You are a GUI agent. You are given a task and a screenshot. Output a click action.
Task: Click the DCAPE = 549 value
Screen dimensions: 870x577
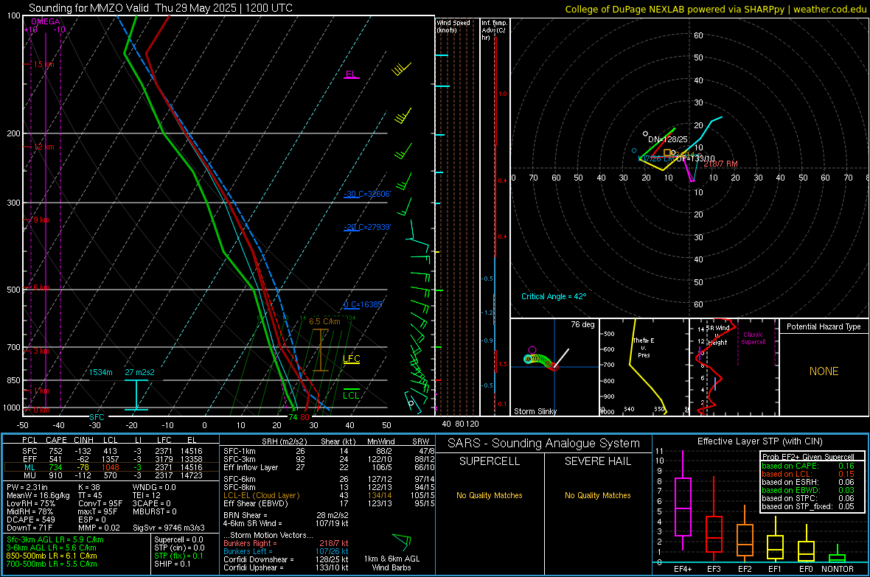pyautogui.click(x=30, y=520)
